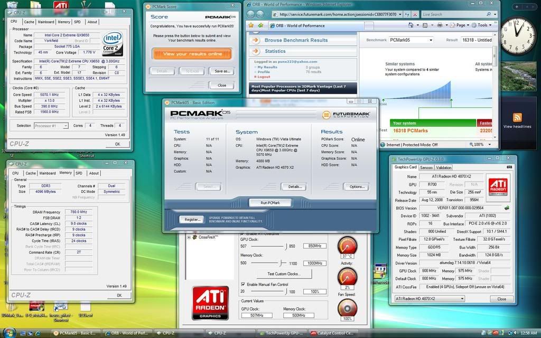Switch to the Validation tab in GPU-Z

(443, 167)
